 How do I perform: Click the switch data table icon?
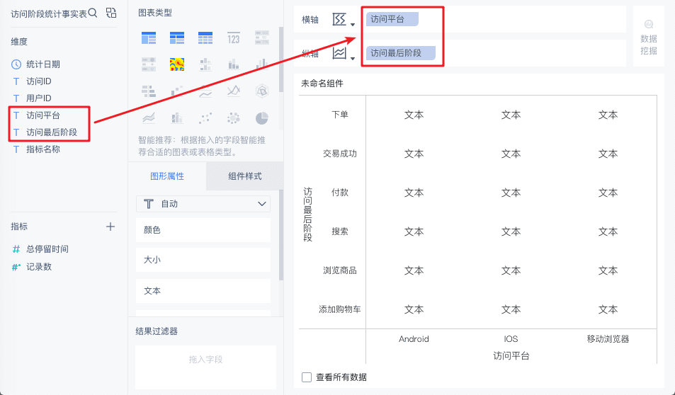click(x=111, y=13)
